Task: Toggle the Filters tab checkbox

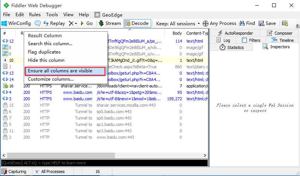Action: tap(244, 40)
